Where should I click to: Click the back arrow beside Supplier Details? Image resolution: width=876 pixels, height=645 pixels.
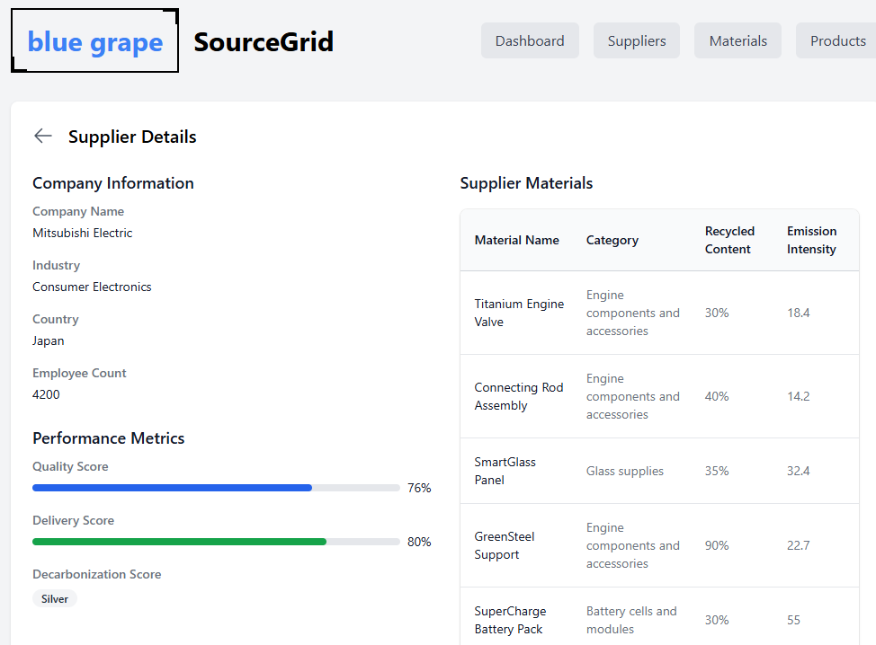pos(43,137)
